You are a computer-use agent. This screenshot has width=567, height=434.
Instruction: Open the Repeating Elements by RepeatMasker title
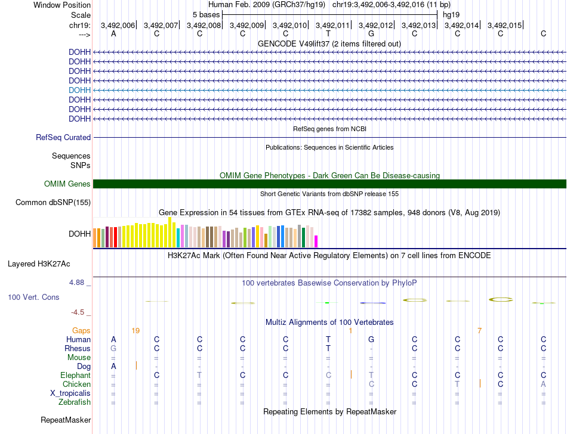tap(329, 411)
